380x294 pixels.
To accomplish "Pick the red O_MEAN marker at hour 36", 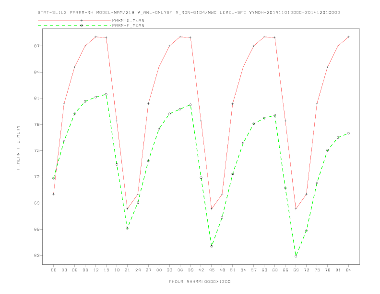I will tap(180, 37).
